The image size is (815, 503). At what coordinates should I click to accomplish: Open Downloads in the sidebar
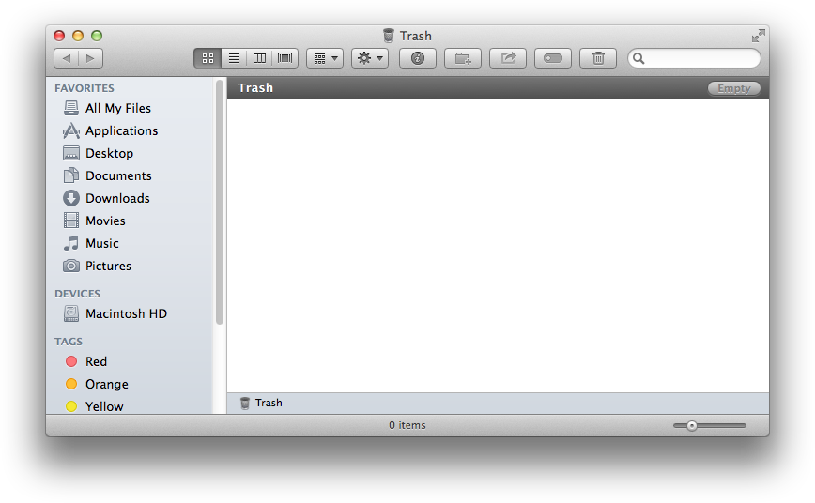117,198
